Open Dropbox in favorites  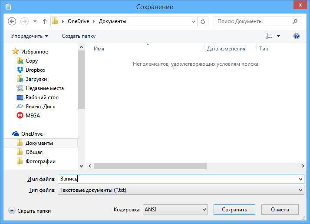click(36, 70)
